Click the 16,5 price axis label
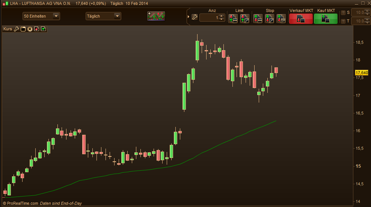Screen dimensions: 371x207 click(360, 113)
